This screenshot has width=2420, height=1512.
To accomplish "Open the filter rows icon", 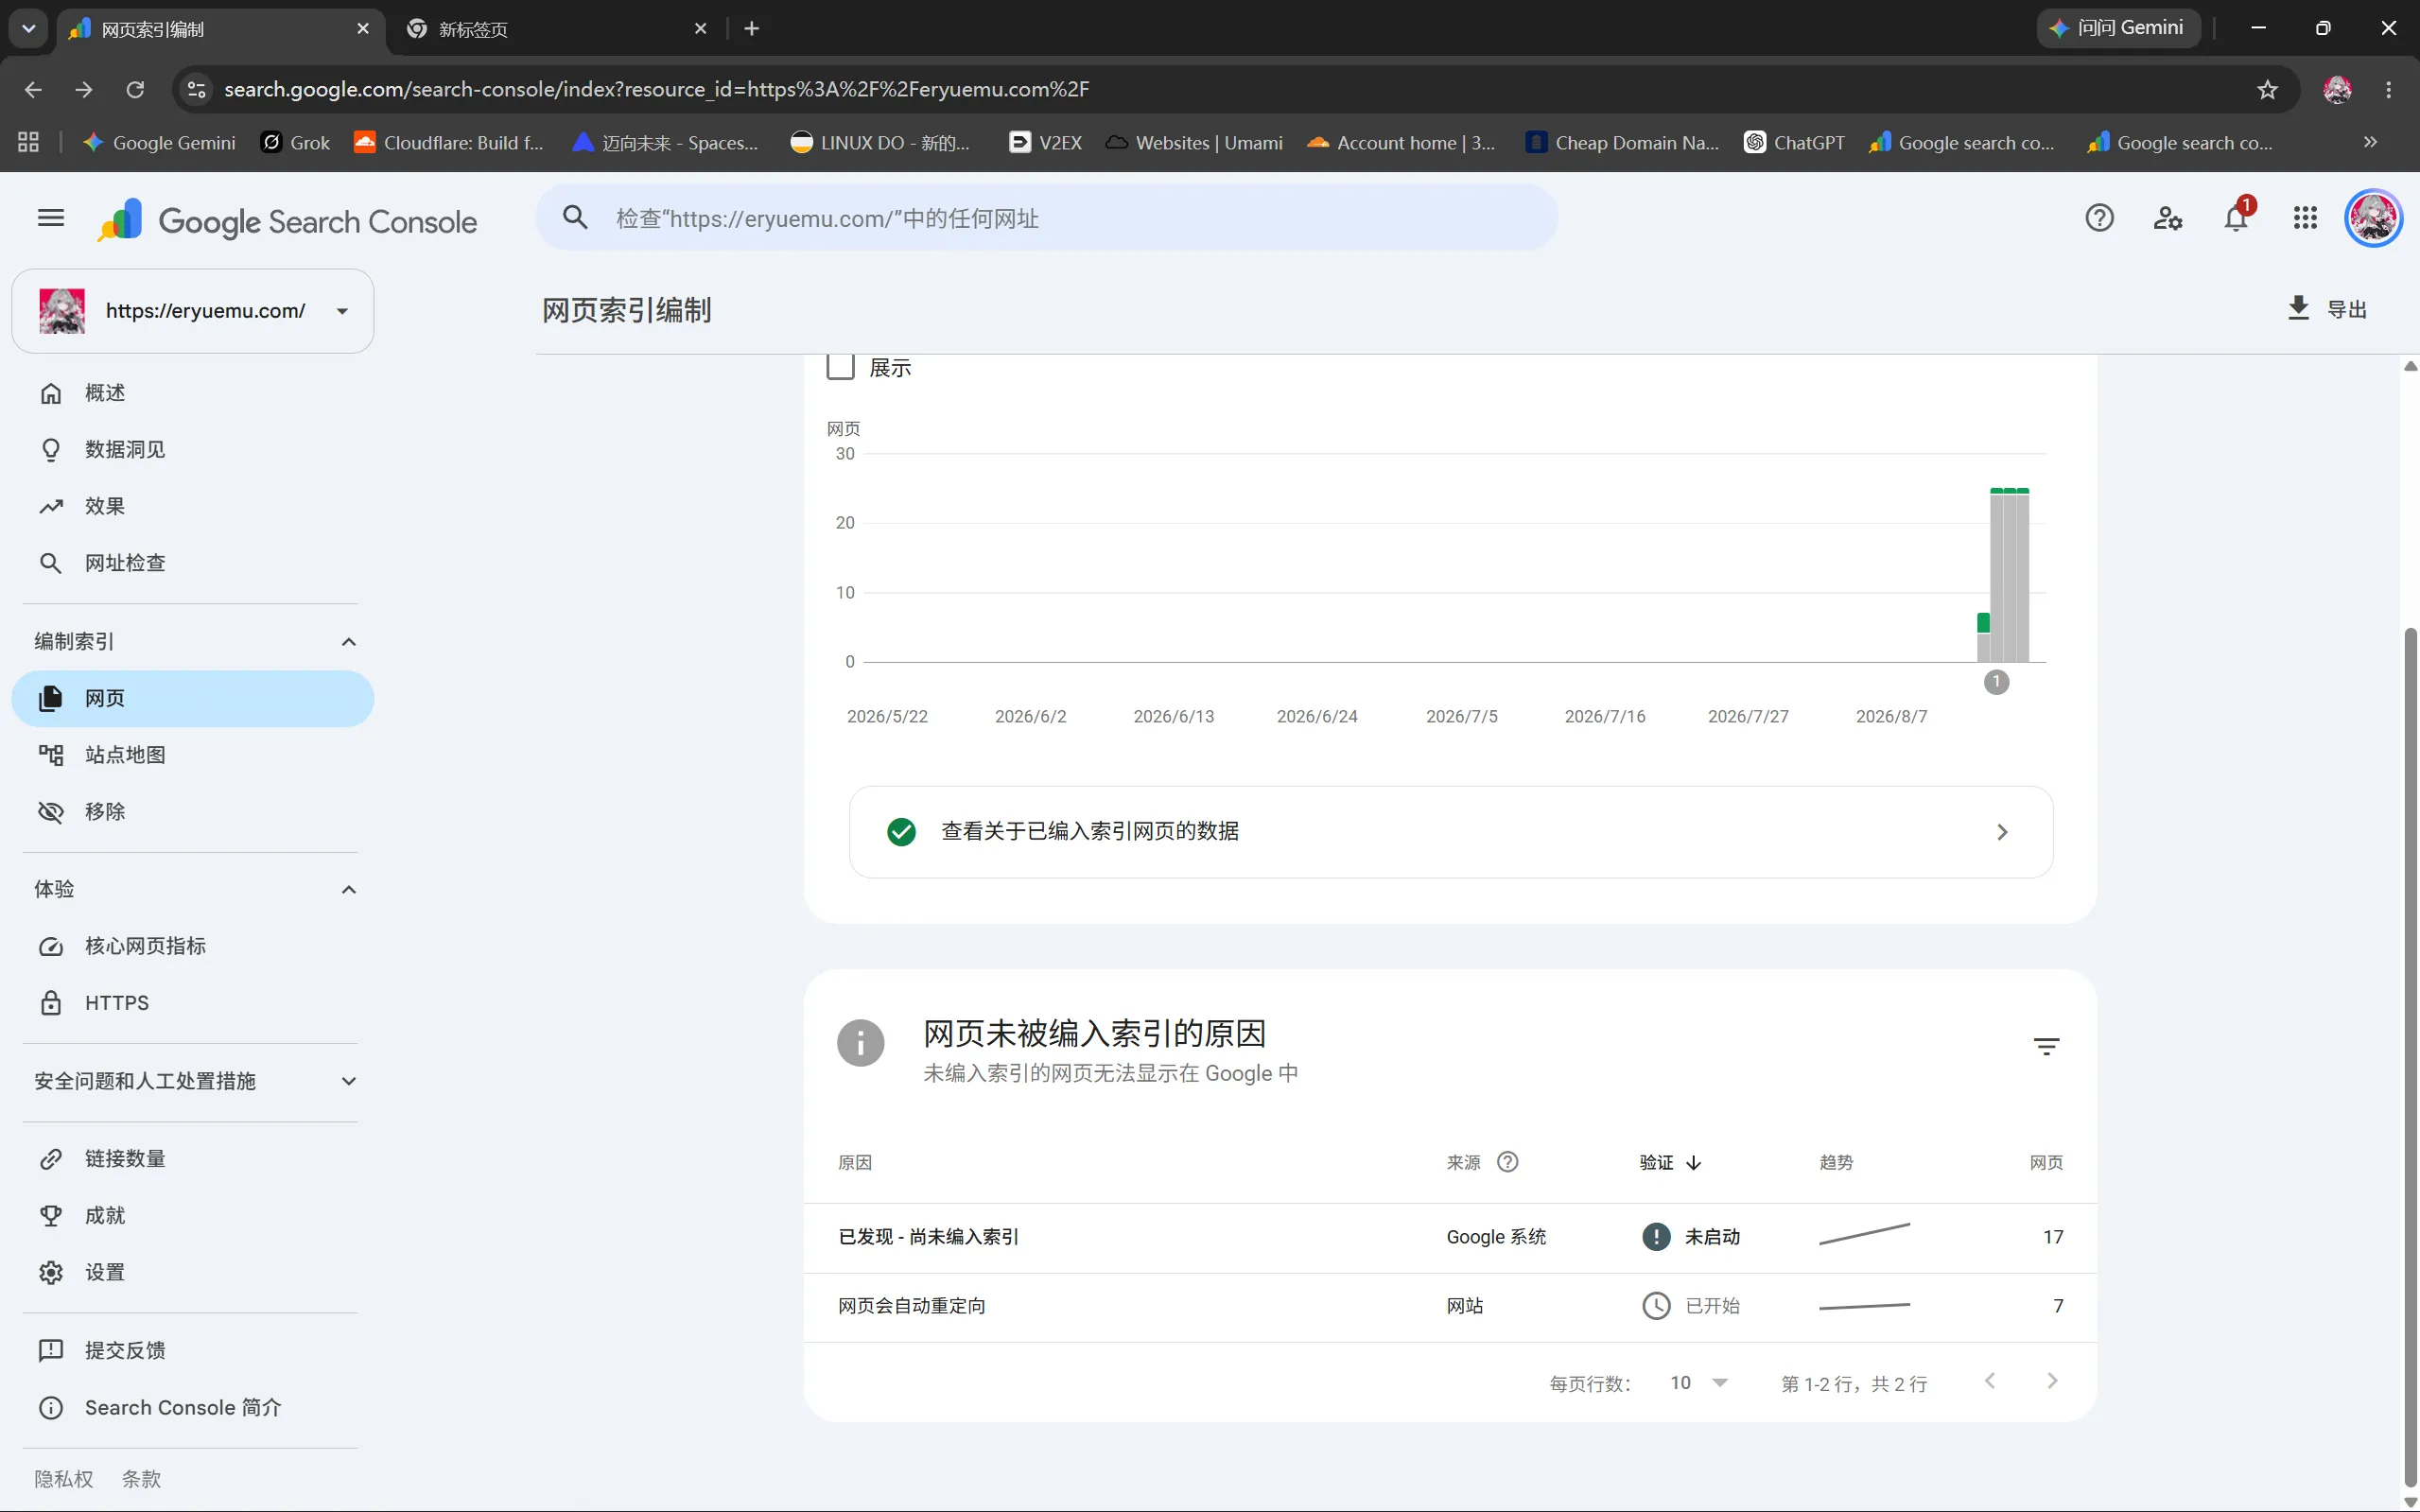I will [2046, 1047].
